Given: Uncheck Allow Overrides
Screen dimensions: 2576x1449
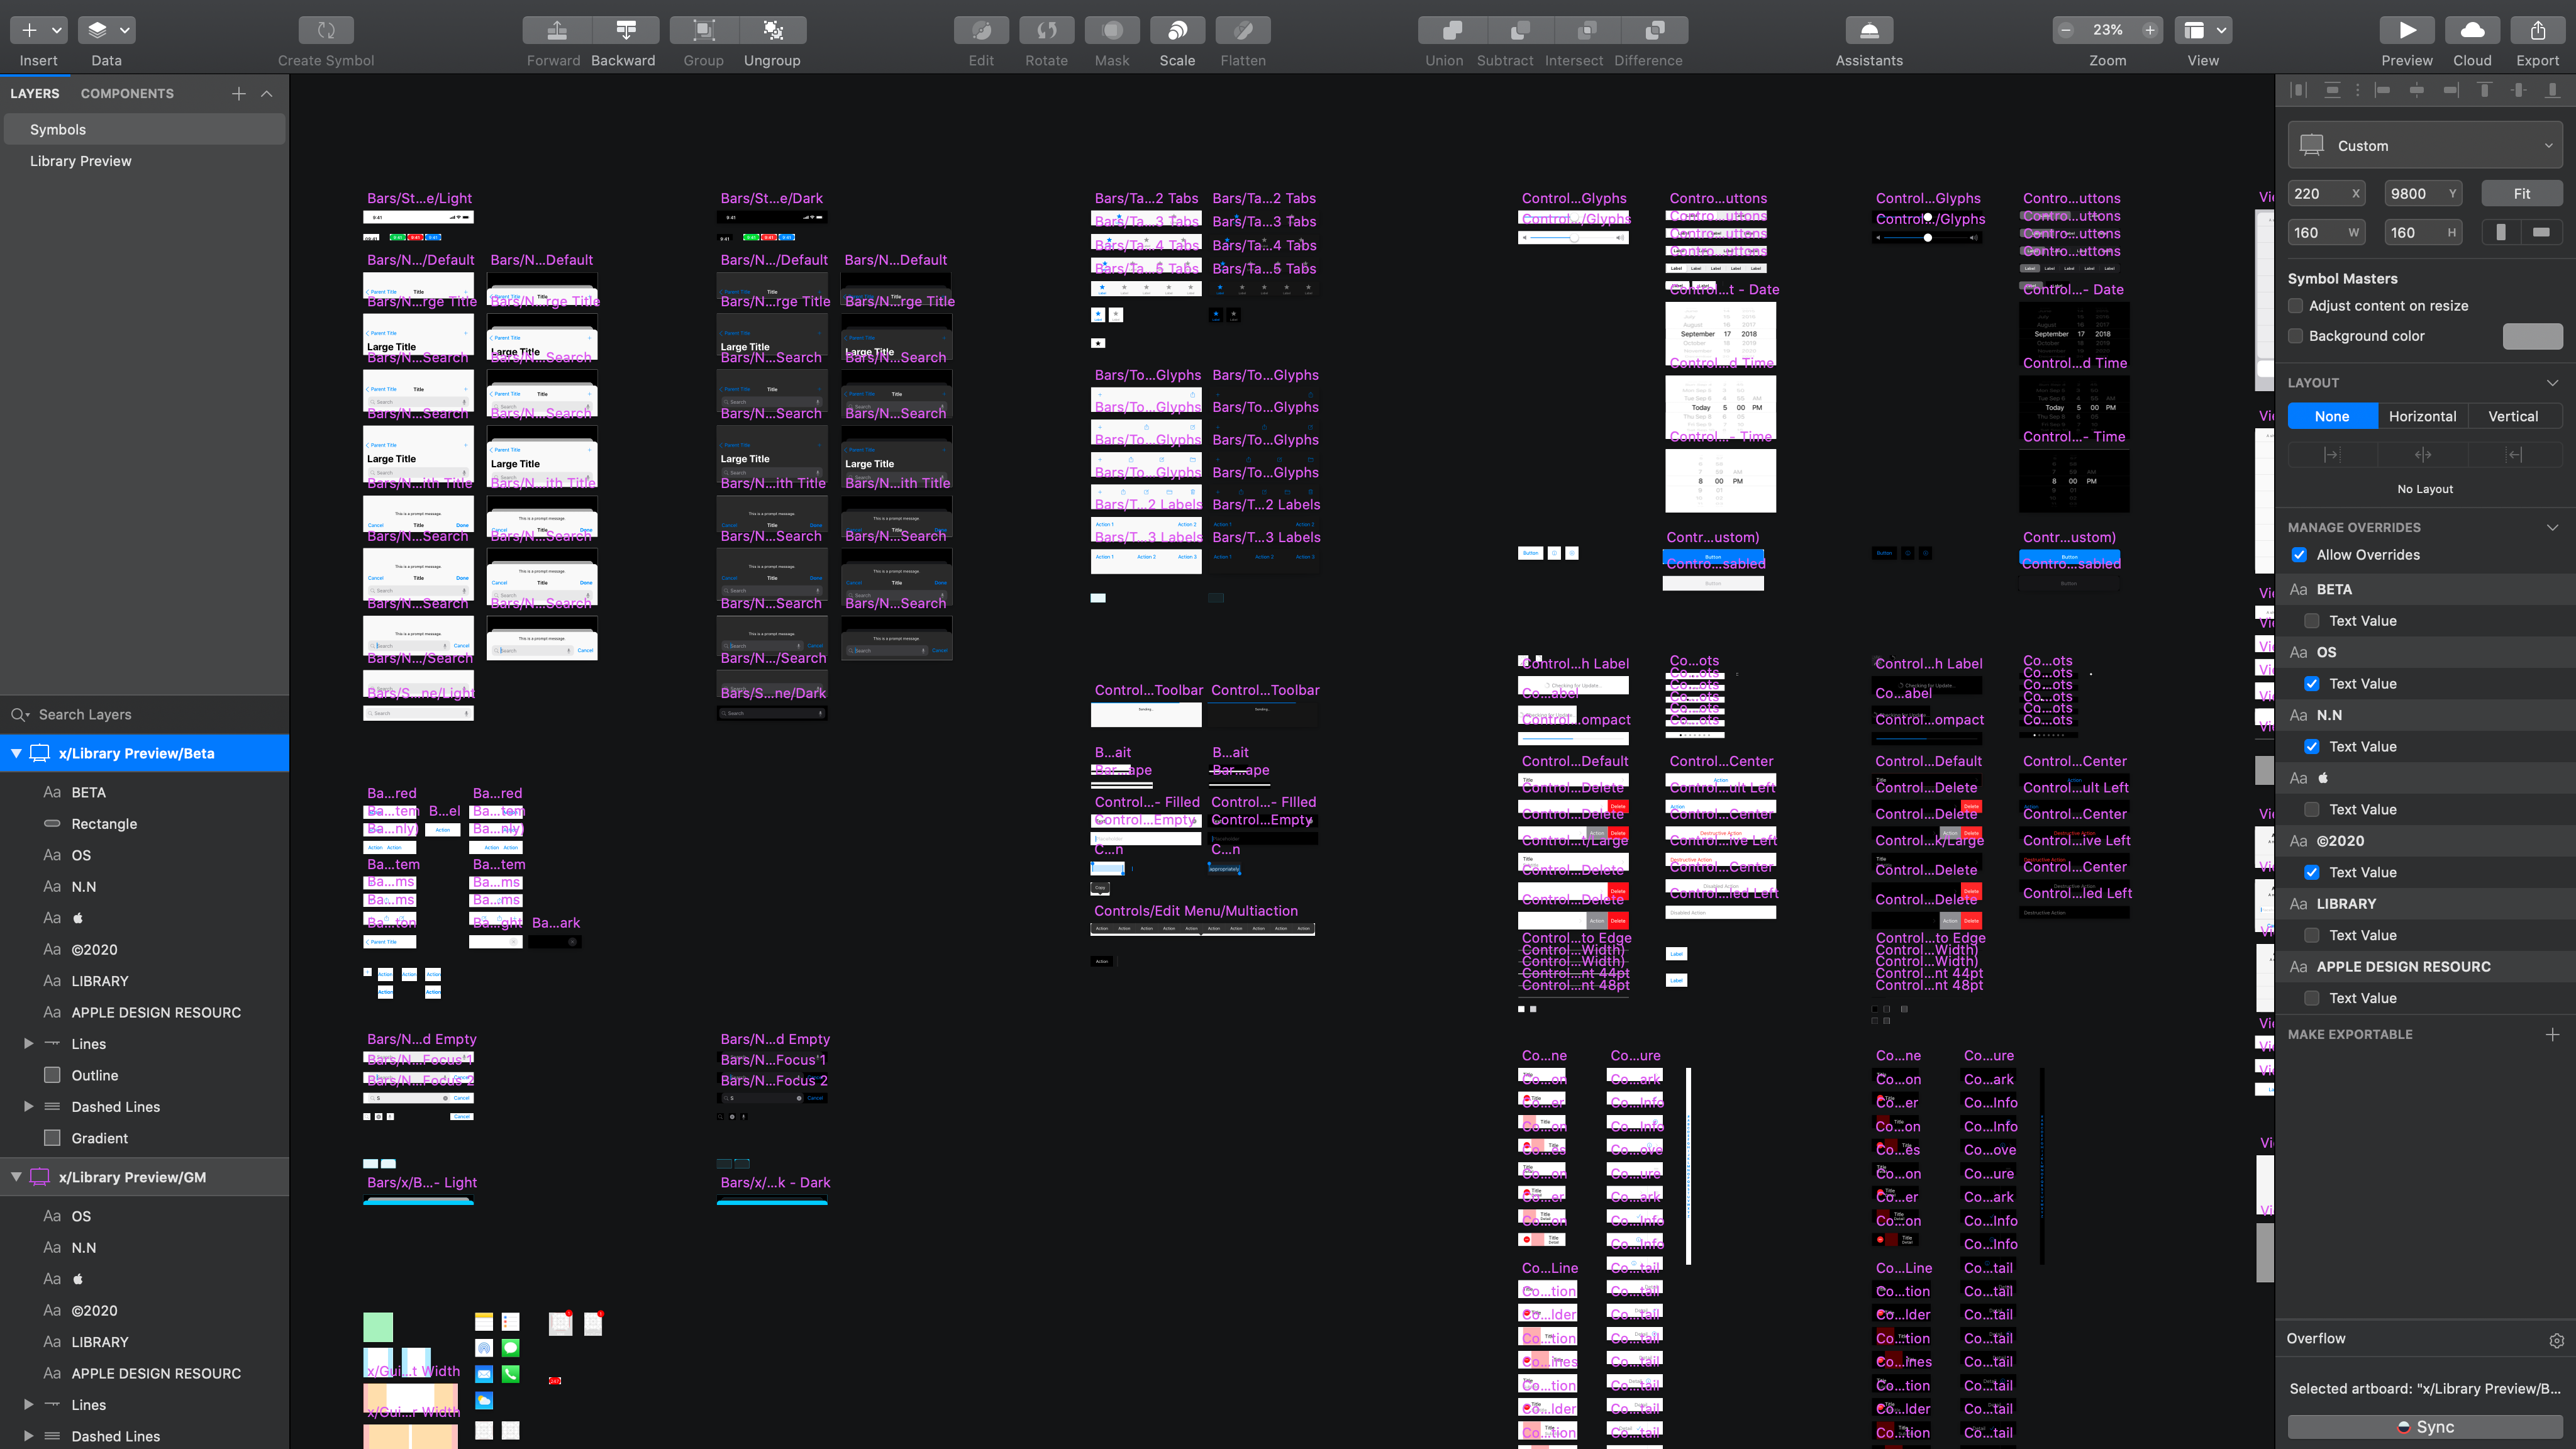Looking at the screenshot, I should [2299, 555].
